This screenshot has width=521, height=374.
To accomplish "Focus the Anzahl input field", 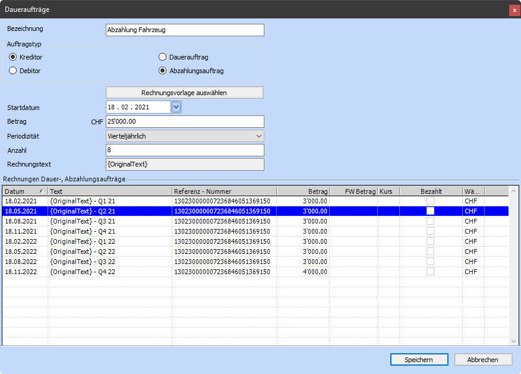I will (184, 150).
